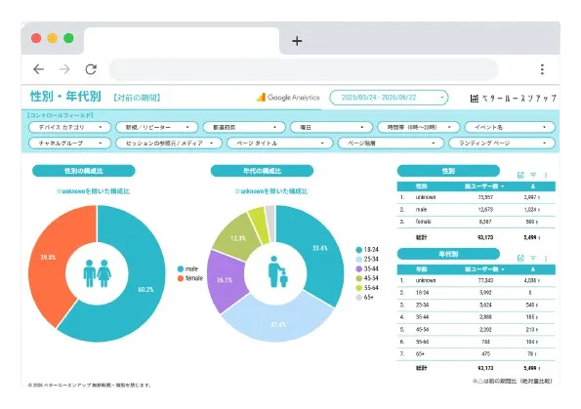This screenshot has height=409, width=581.
Task: Click the 65+ legend entry
Action: coord(365,297)
